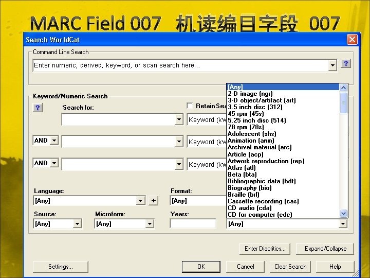Click the second Keyword (kw) index box
Image resolution: width=370 pixels, height=278 pixels.
tap(207, 142)
